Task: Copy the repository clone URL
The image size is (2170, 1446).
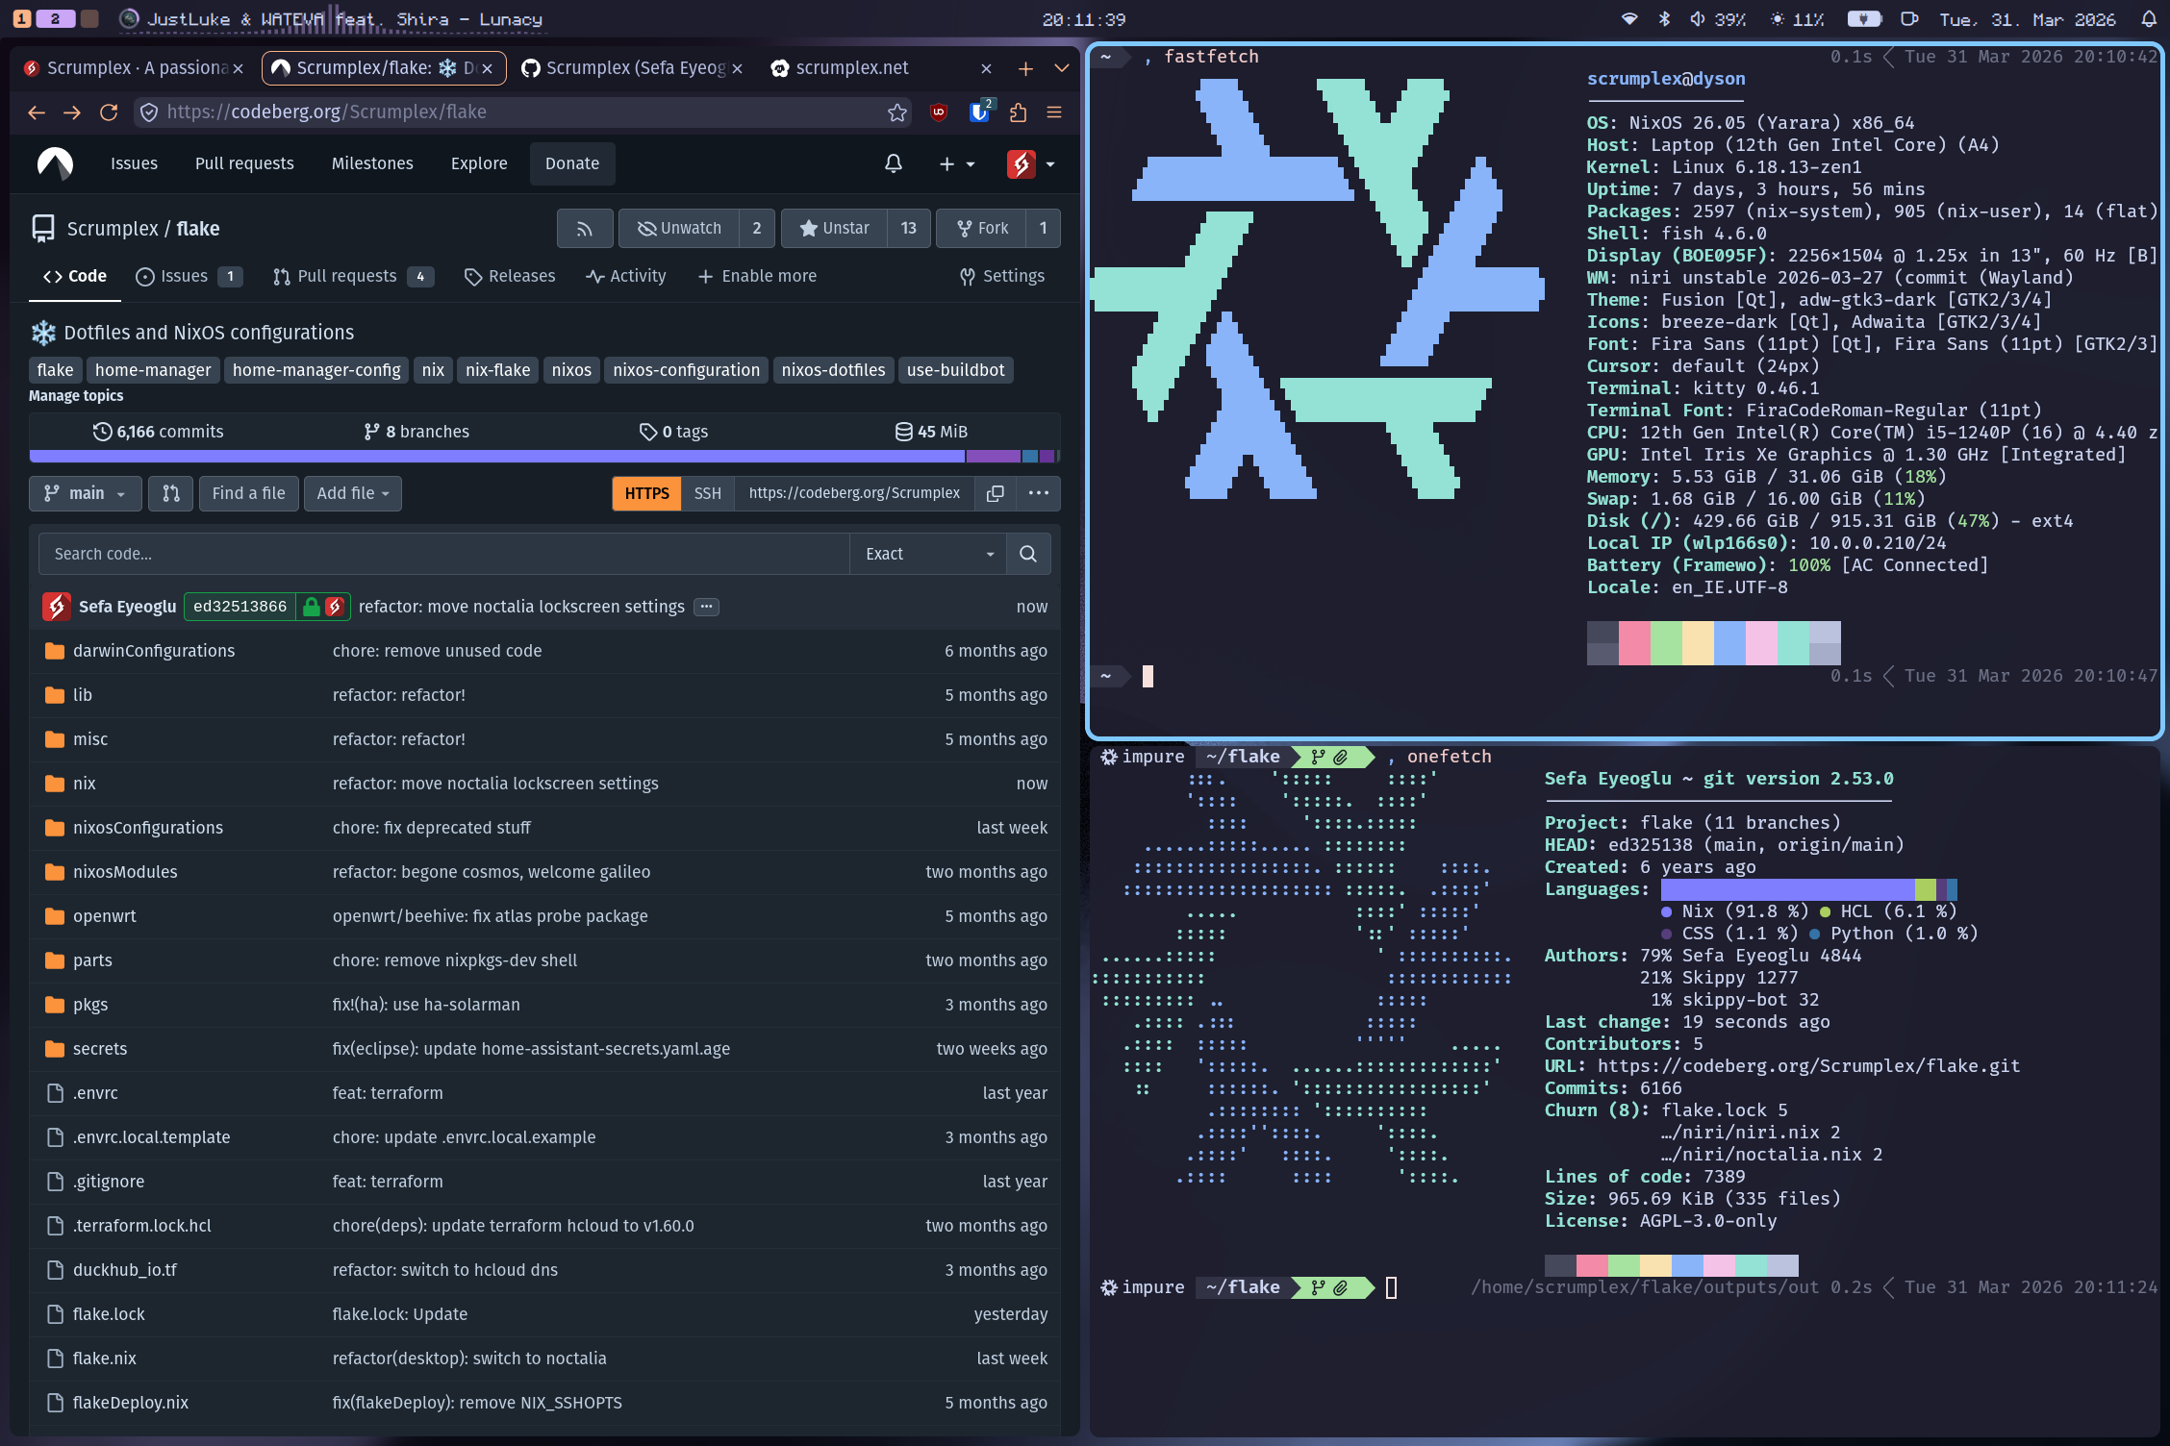Action: click(x=996, y=493)
